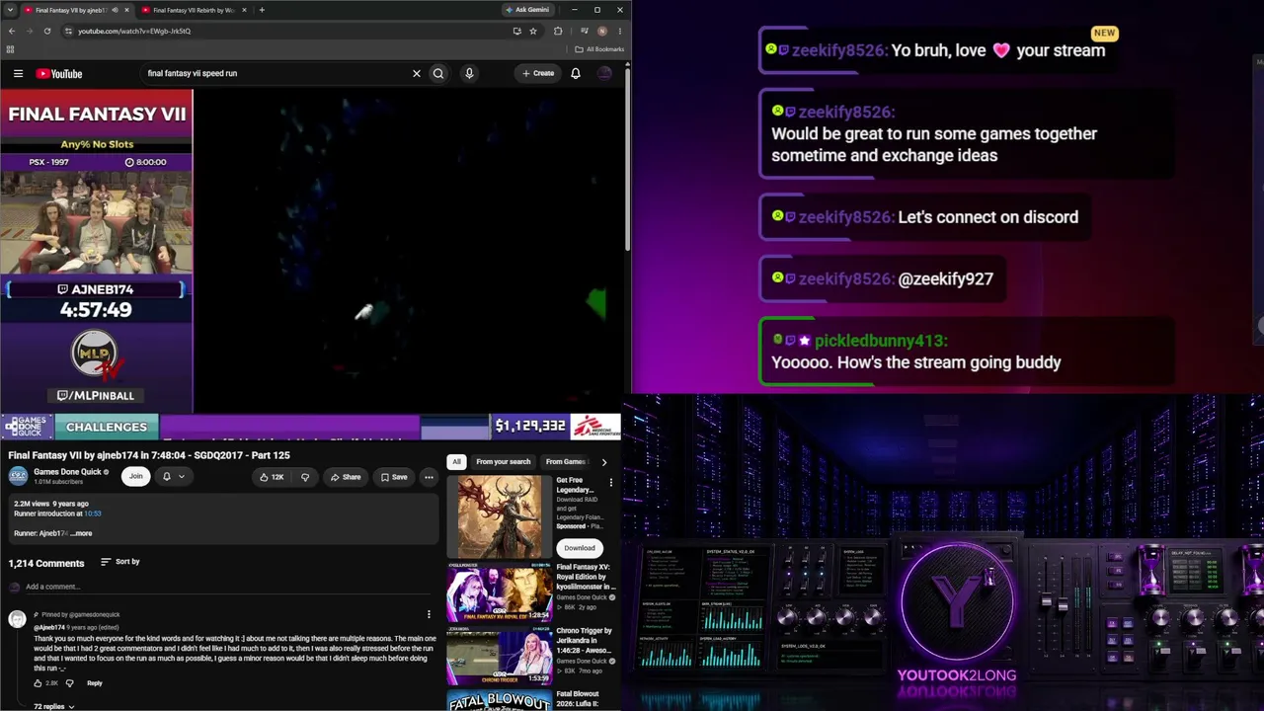This screenshot has height=711, width=1264.
Task: Select the All filter chip
Action: tap(456, 462)
